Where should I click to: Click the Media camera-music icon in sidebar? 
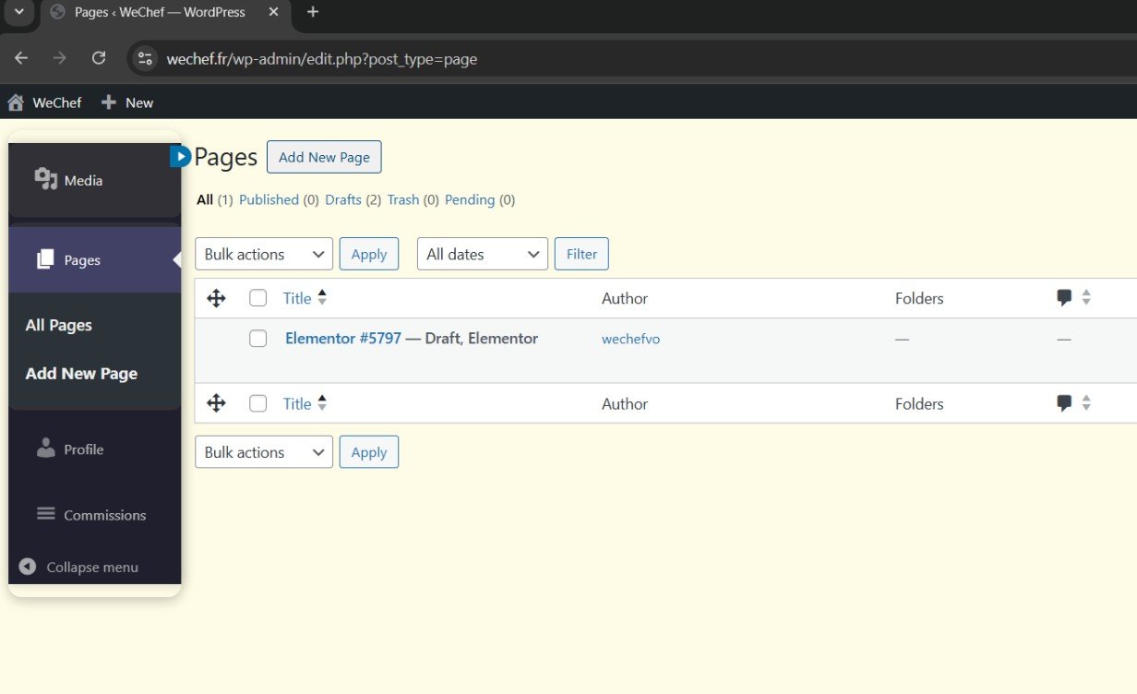[x=45, y=179]
